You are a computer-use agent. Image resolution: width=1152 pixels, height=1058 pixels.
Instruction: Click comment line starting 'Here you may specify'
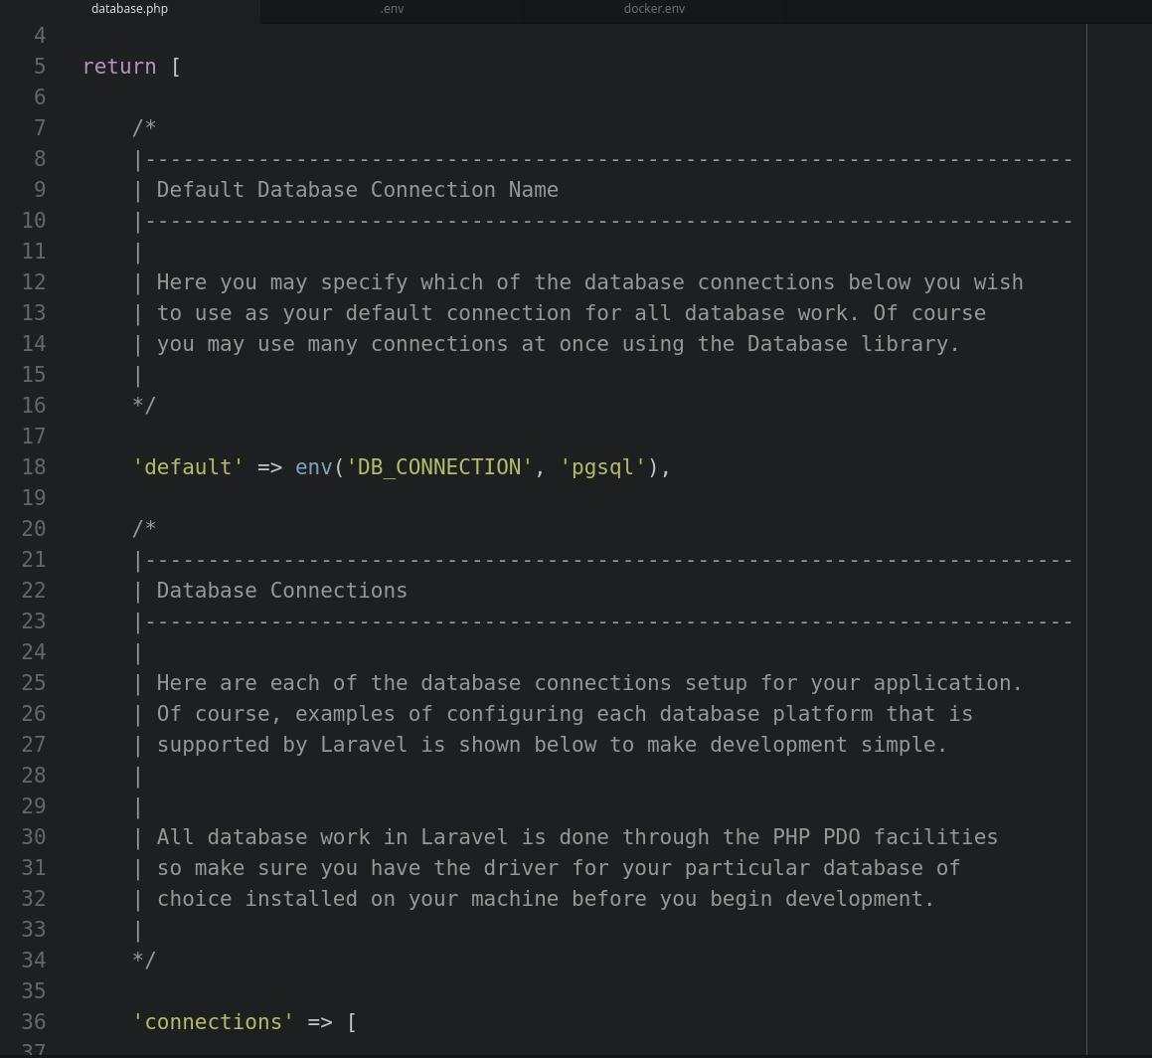tap(589, 282)
